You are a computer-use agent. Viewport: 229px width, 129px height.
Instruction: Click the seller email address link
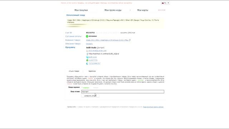98,51
